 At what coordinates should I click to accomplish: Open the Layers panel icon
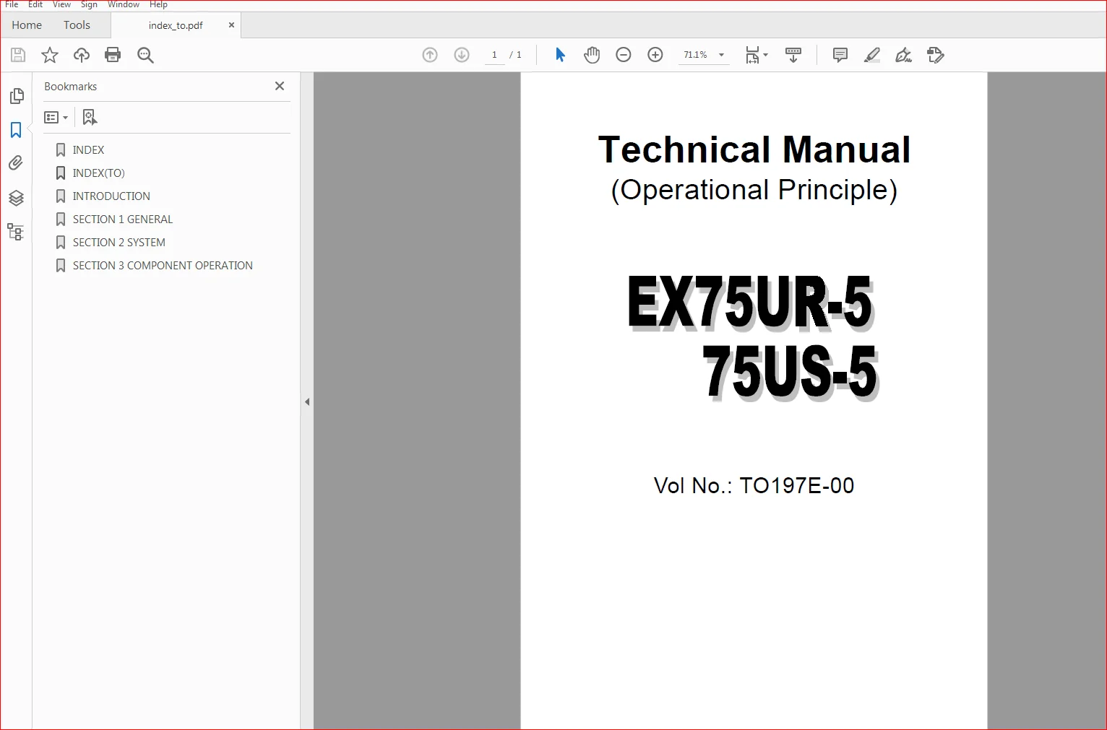(16, 198)
